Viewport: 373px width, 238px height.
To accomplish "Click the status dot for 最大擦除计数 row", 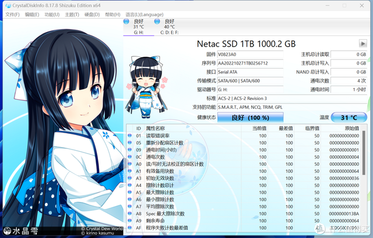I will click(129, 192).
